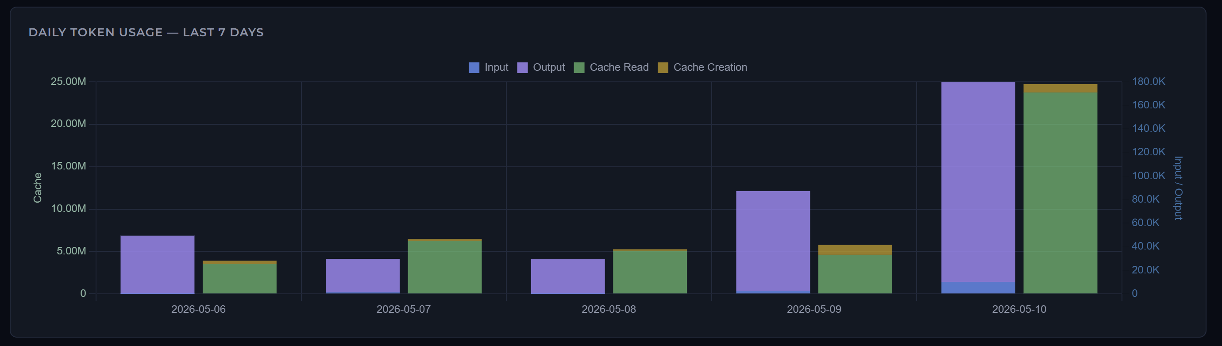Click the 80.0K right axis value
This screenshot has height=346, width=1222.
[1145, 199]
